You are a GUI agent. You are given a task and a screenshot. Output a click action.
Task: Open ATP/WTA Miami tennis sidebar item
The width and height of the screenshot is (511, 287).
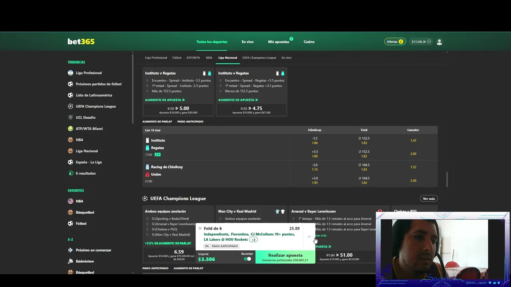pyautogui.click(x=89, y=129)
